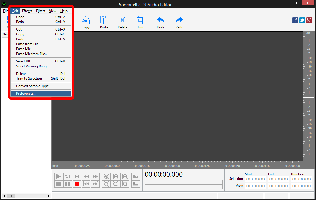Open the Facebook share icon
316x200 pixels.
click(x=295, y=20)
